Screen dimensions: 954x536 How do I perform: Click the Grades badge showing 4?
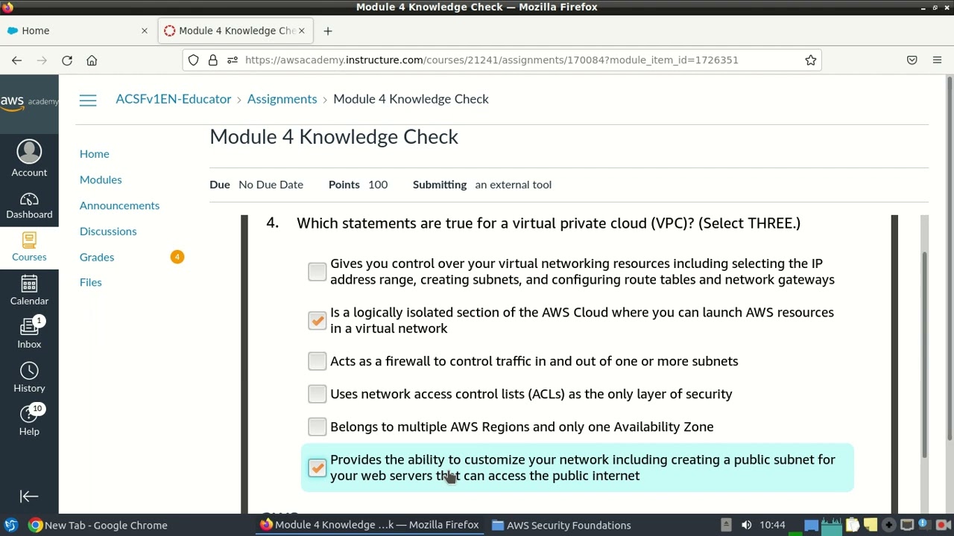pyautogui.click(x=177, y=257)
